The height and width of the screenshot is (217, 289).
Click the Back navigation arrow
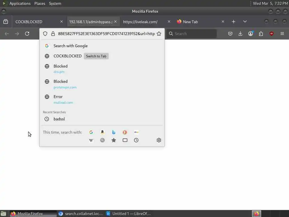point(7,34)
